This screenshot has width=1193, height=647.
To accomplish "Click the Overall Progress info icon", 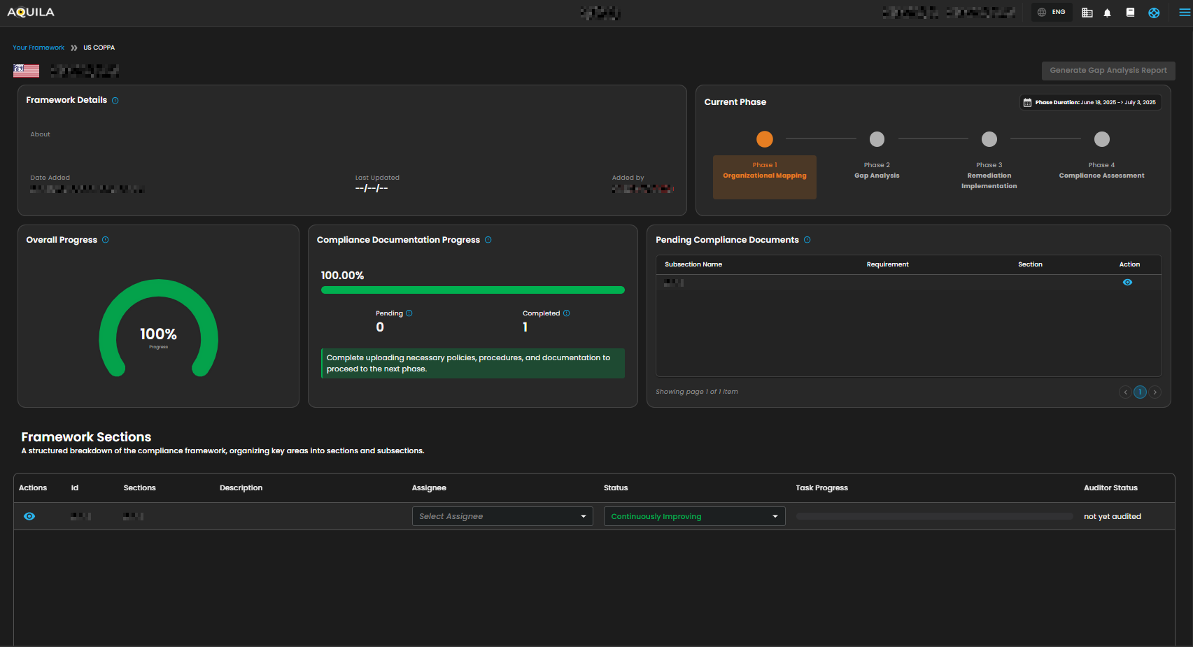I will [x=106, y=240].
